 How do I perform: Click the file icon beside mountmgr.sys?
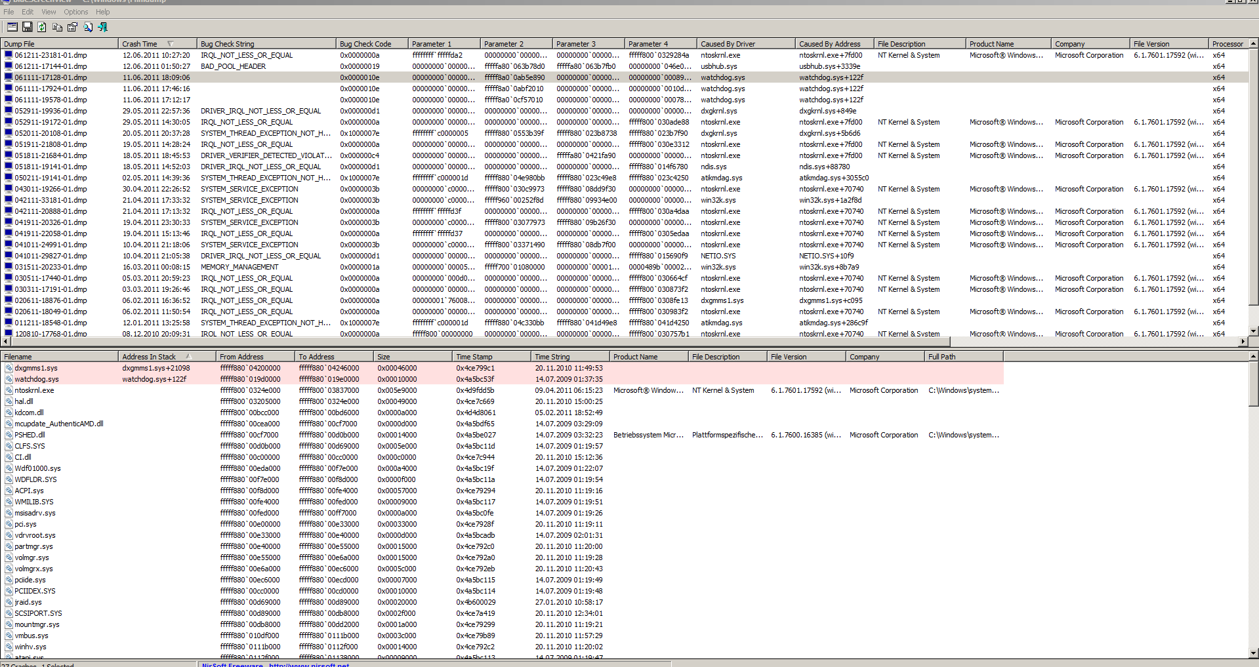(9, 624)
